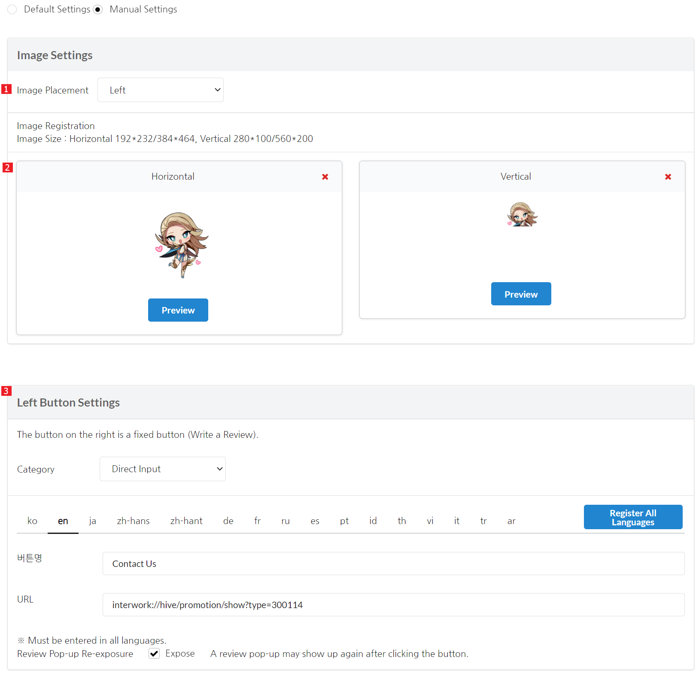This screenshot has height=675, width=699.
Task: Open the Category Direct Input dropdown
Action: 163,469
